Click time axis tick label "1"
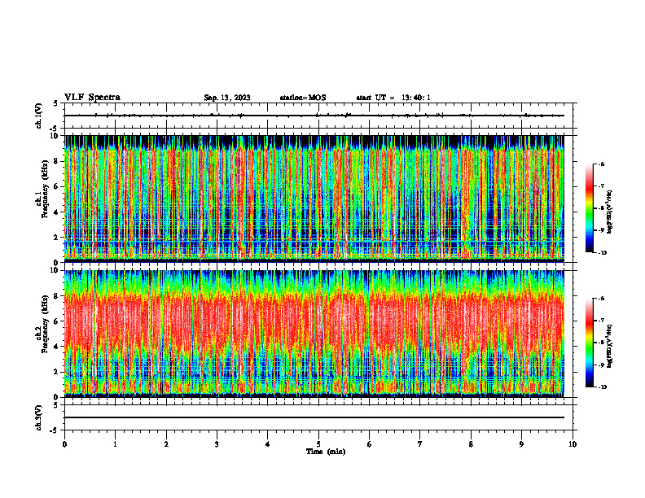 point(115,444)
